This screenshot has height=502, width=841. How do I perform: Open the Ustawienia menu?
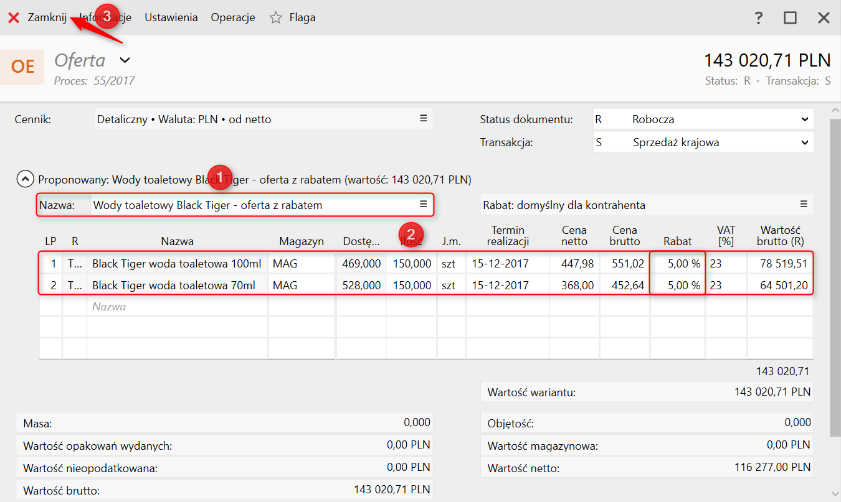[x=171, y=17]
